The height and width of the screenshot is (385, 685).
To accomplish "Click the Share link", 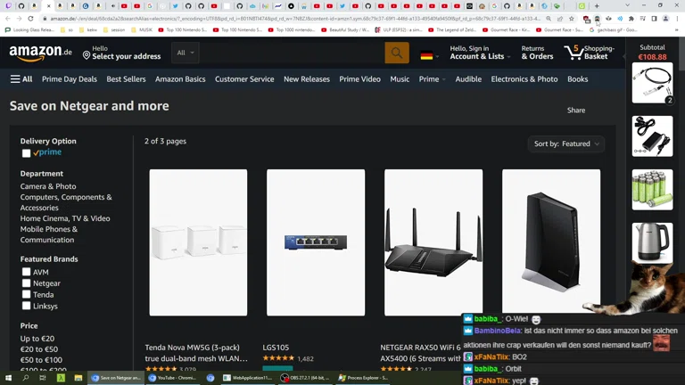I will pyautogui.click(x=576, y=111).
